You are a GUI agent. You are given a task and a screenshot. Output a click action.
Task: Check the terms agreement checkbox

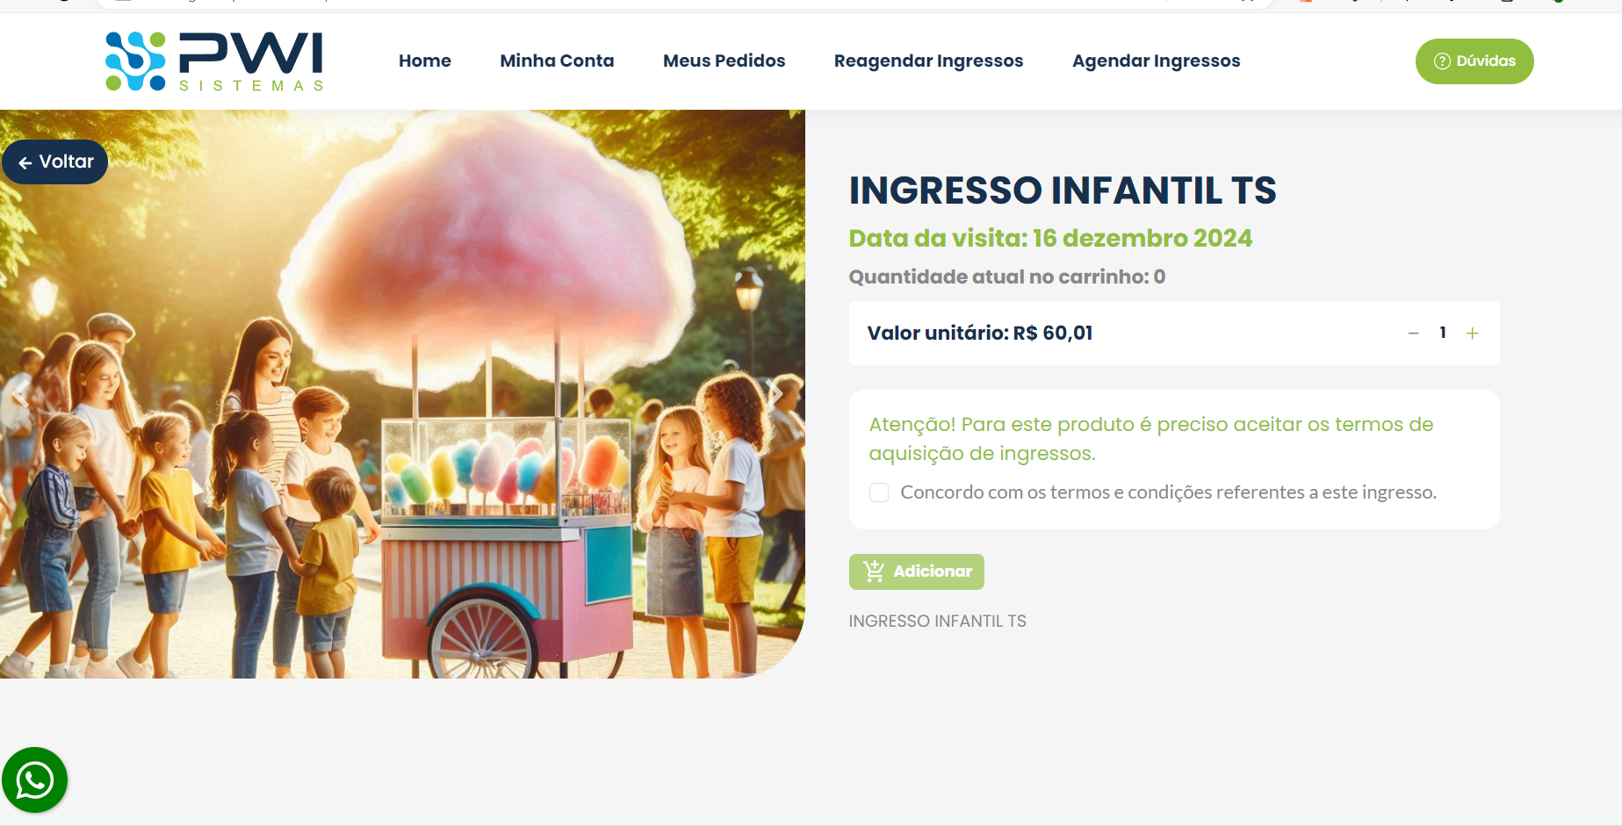coord(879,492)
